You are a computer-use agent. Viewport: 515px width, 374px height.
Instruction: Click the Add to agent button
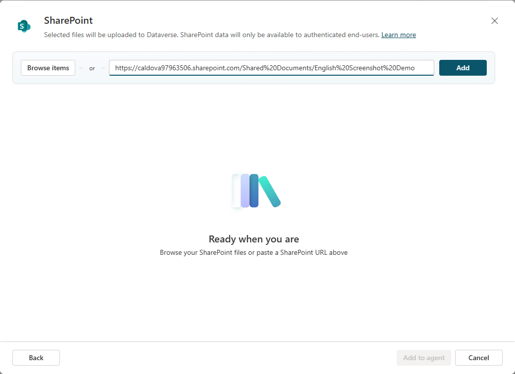[x=424, y=358]
